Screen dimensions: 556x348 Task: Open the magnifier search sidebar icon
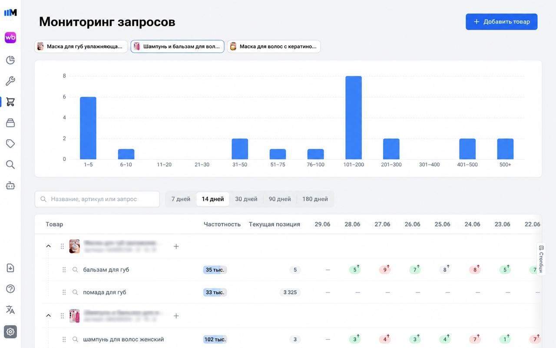(x=10, y=164)
